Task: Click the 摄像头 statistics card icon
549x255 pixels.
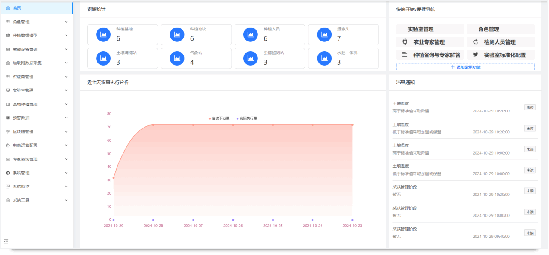Action: tap(324, 35)
